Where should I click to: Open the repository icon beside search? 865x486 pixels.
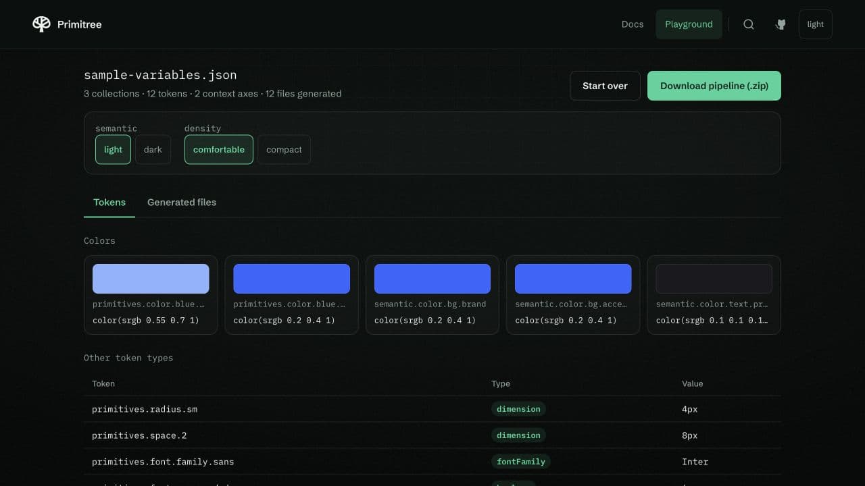point(781,24)
